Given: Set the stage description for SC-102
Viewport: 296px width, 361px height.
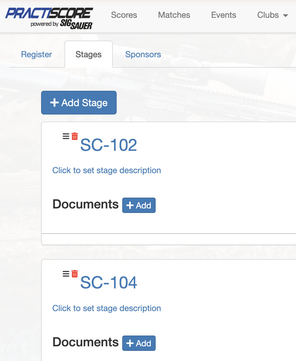Looking at the screenshot, I should coord(107,170).
